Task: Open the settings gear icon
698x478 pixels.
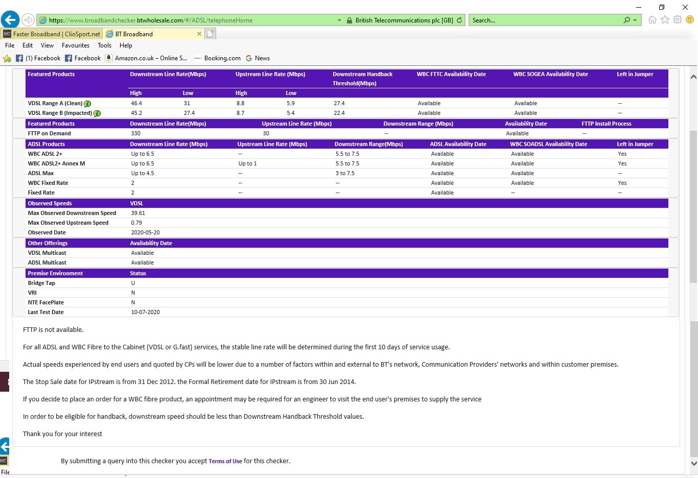Action: [678, 20]
